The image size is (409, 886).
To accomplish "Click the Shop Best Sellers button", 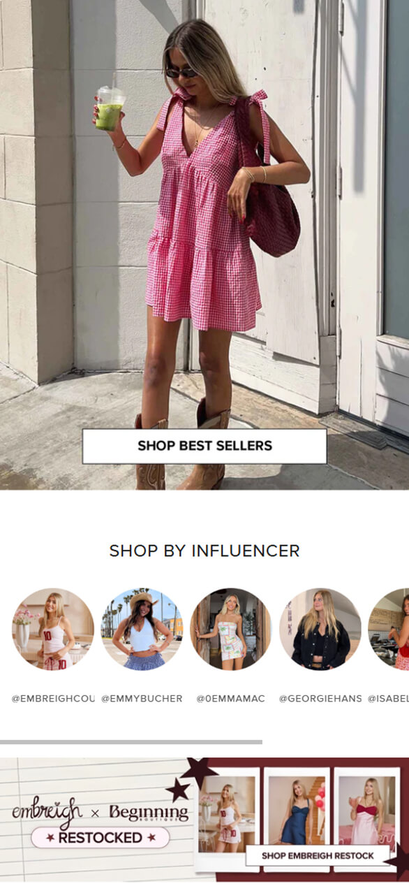I will click(x=204, y=446).
